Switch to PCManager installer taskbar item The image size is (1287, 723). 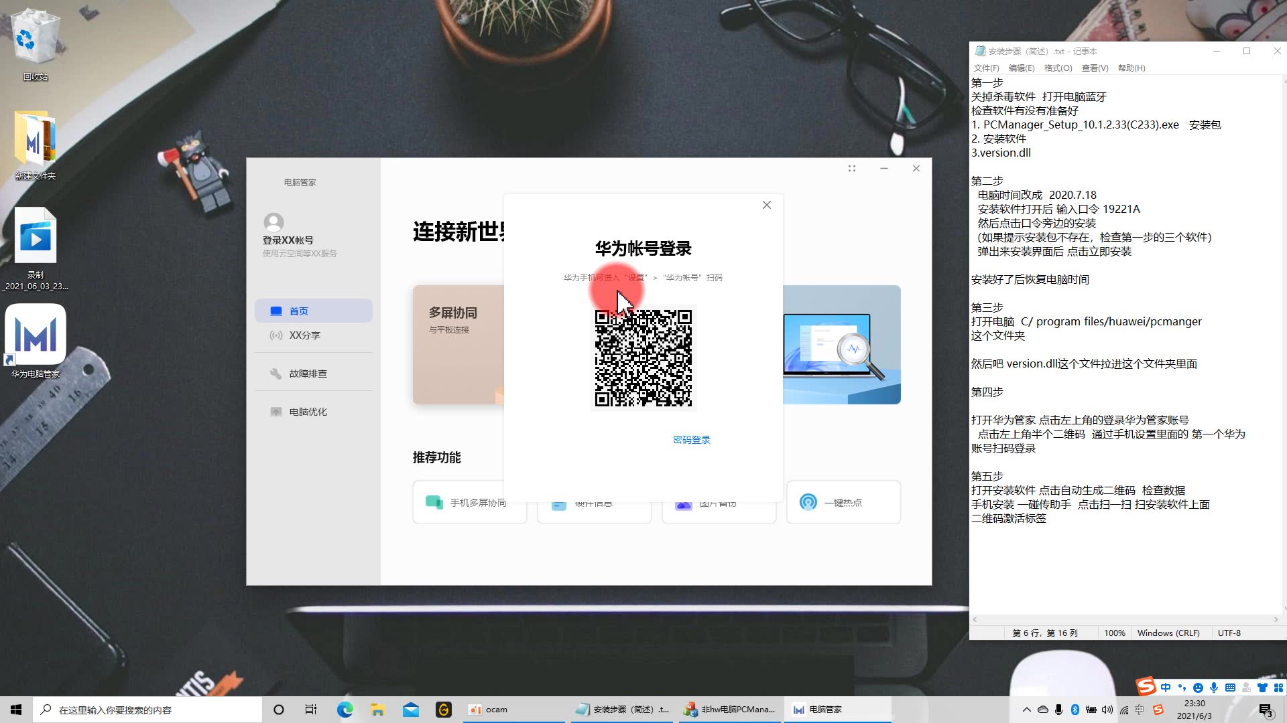coord(731,710)
